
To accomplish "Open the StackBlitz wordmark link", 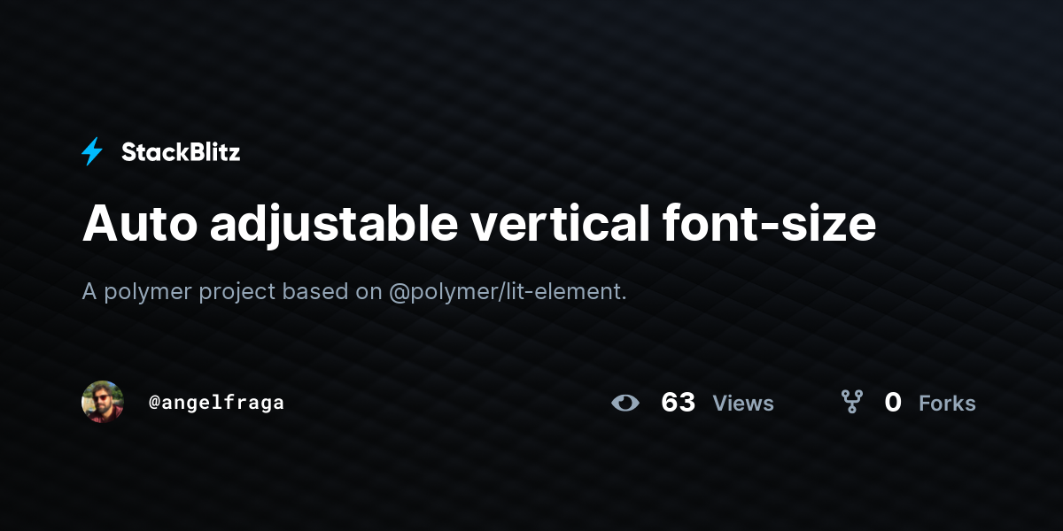I will point(181,152).
